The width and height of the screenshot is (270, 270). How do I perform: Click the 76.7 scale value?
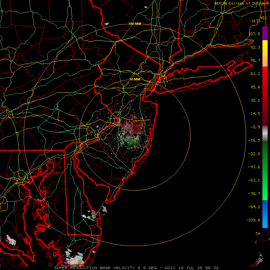coord(255,60)
